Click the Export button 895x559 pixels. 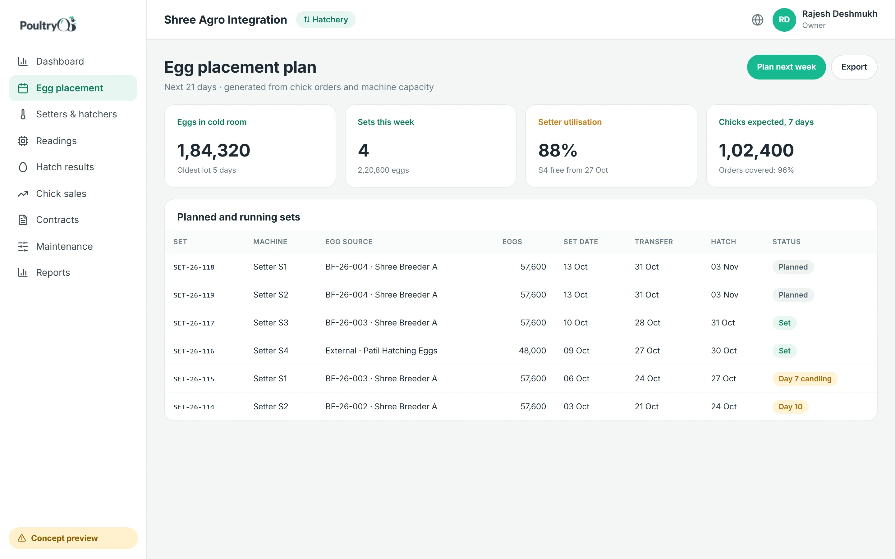click(854, 67)
